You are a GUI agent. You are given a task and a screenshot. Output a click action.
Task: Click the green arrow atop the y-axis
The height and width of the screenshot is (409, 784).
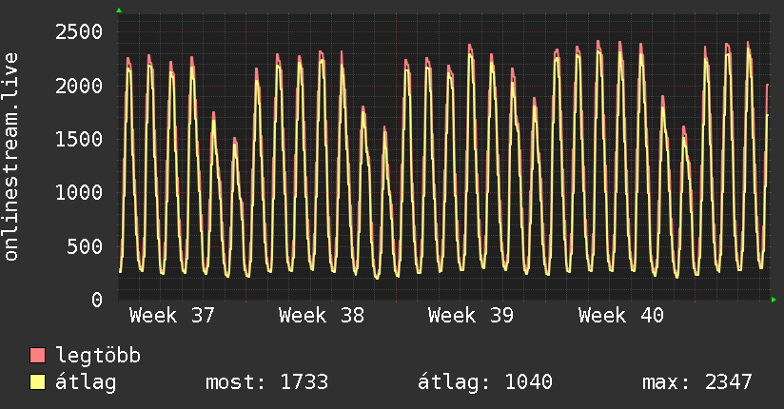(119, 10)
